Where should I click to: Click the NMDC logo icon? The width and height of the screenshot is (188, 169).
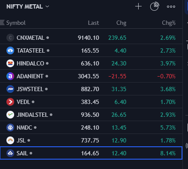click(x=10, y=127)
